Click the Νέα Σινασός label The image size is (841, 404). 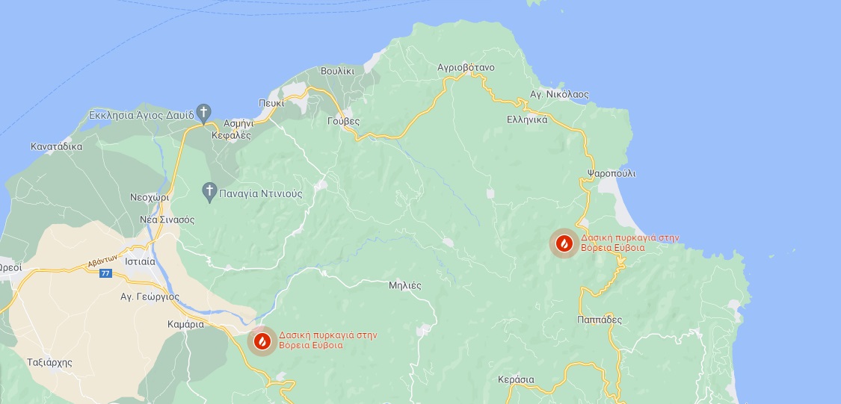[167, 220]
